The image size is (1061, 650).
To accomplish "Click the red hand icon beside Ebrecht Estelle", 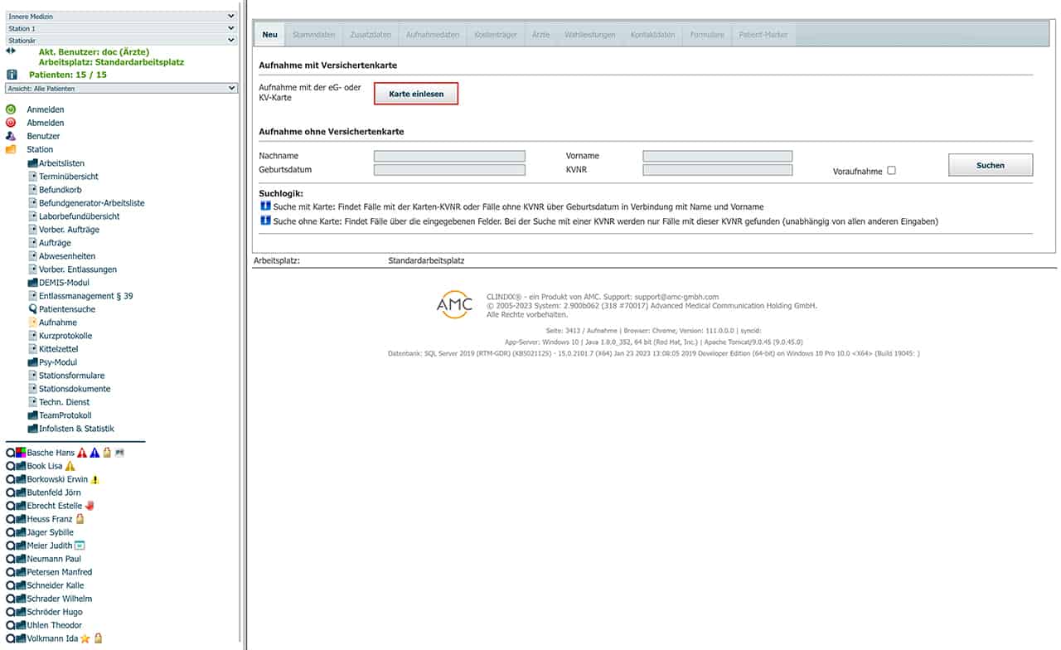I will click(90, 506).
